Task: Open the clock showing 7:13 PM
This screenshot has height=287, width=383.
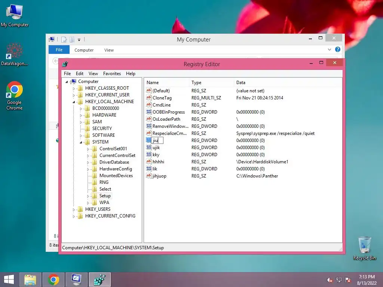Action: coord(367,280)
